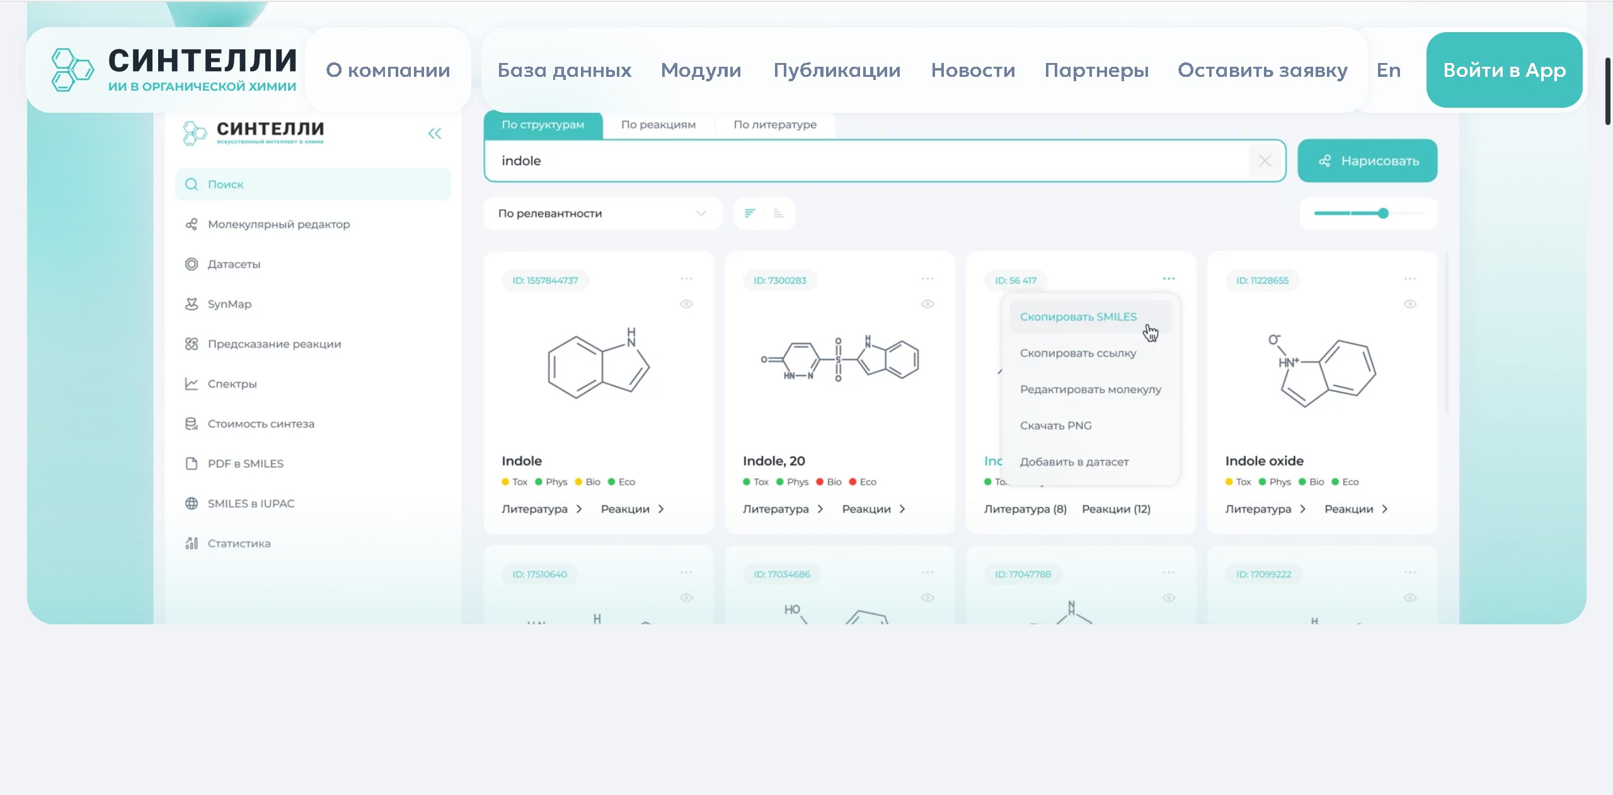Open Предсказание реакции sidebar item
The width and height of the screenshot is (1613, 795).
point(263,344)
